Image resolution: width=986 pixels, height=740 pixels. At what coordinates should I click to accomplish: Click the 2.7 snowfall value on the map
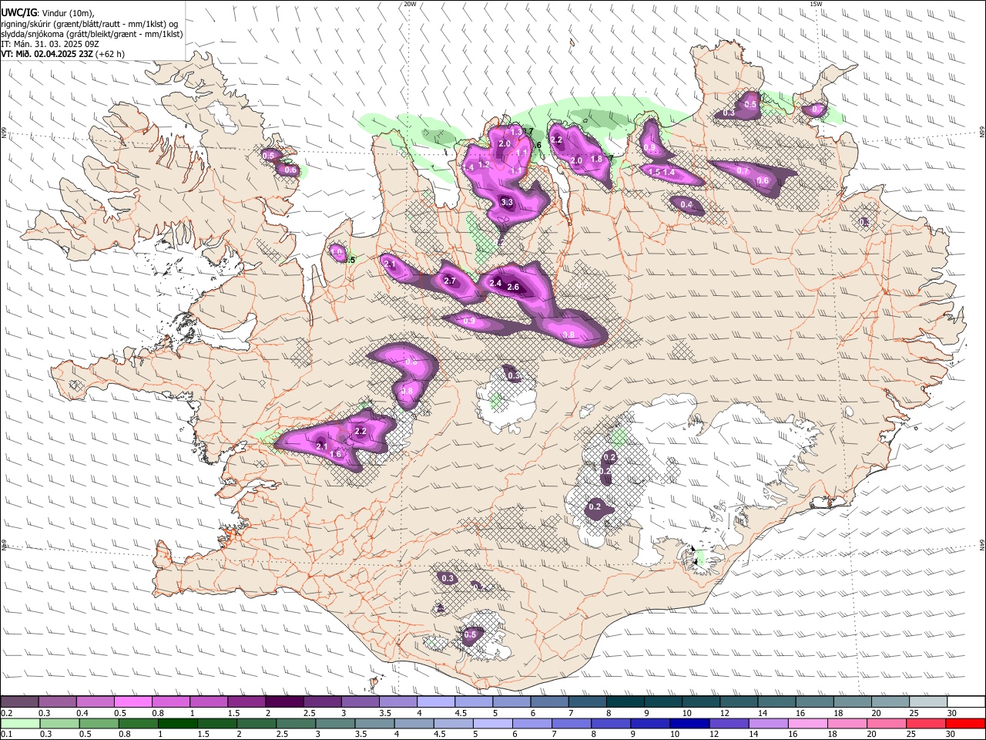(x=451, y=281)
